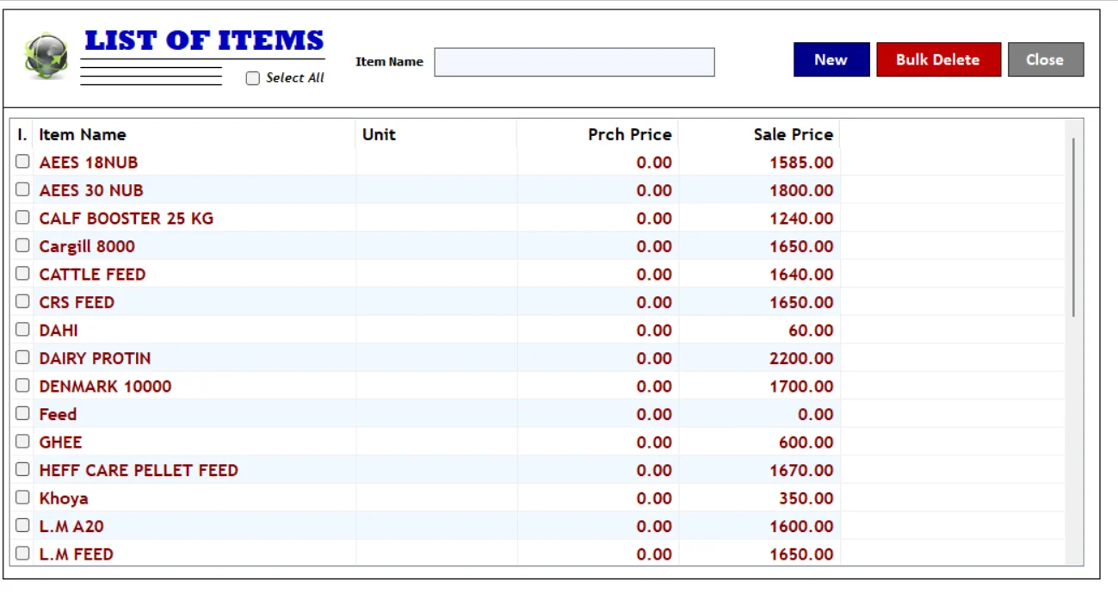1118x600 pixels.
Task: Toggle the Select All checkbox
Action: (253, 78)
